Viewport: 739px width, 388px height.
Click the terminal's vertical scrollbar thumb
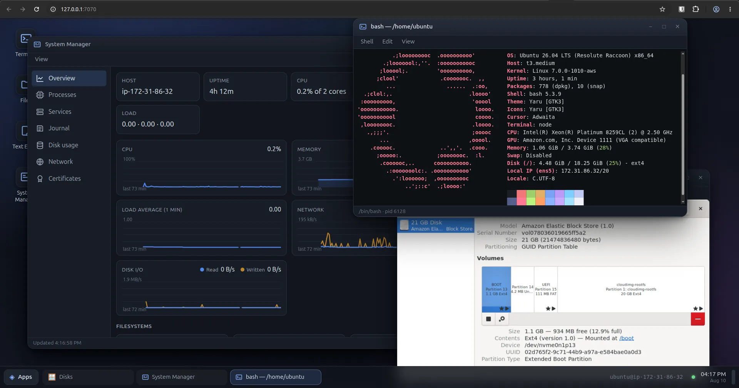tap(683, 135)
